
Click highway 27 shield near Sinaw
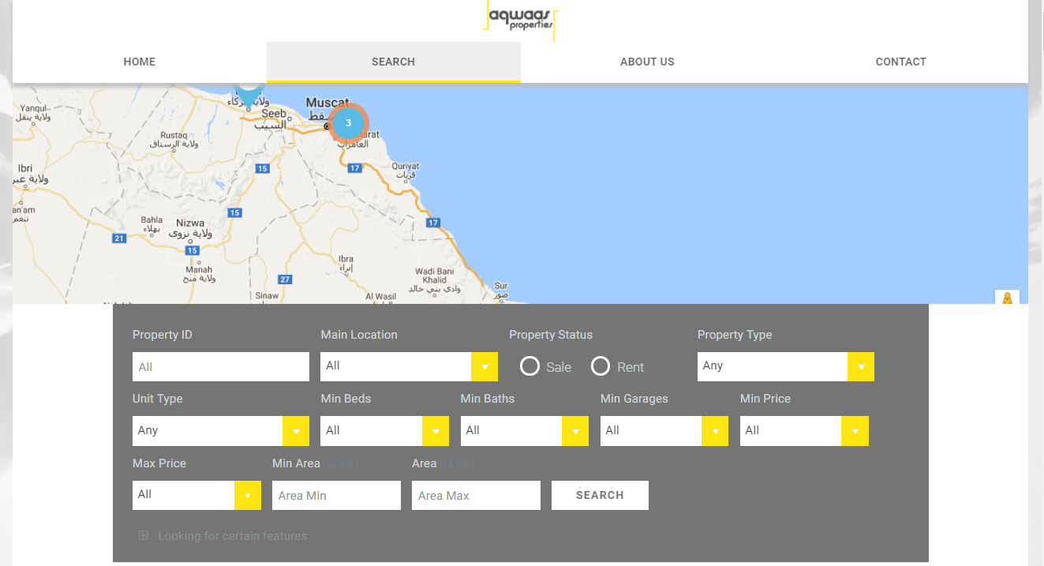[x=286, y=279]
